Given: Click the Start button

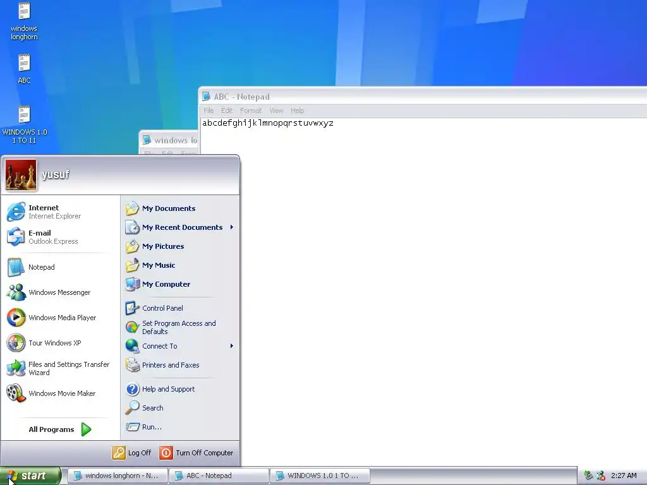Looking at the screenshot, I should pyautogui.click(x=30, y=476).
